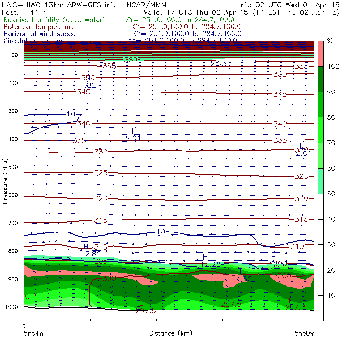Click the white 40–50 colorbar segment
The height and width of the screenshot is (342, 342).
pos(320,207)
